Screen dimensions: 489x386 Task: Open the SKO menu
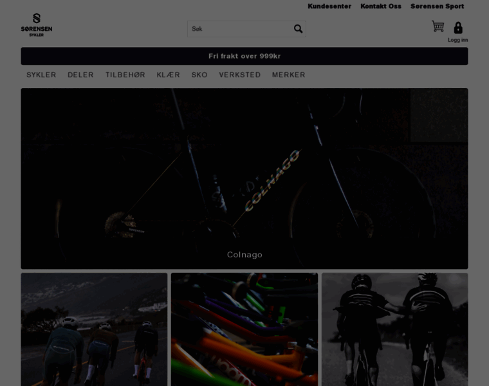point(199,75)
